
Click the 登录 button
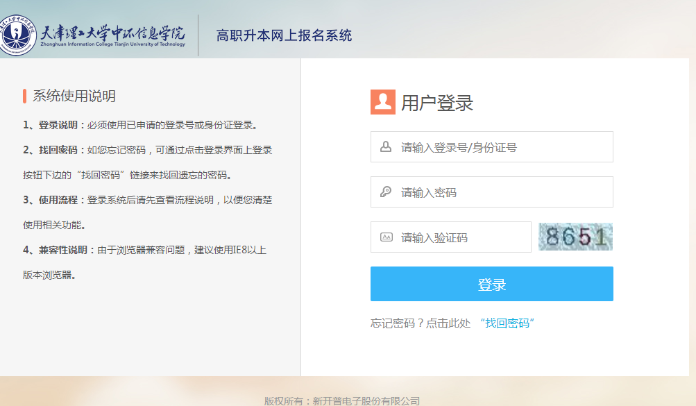[x=491, y=284]
